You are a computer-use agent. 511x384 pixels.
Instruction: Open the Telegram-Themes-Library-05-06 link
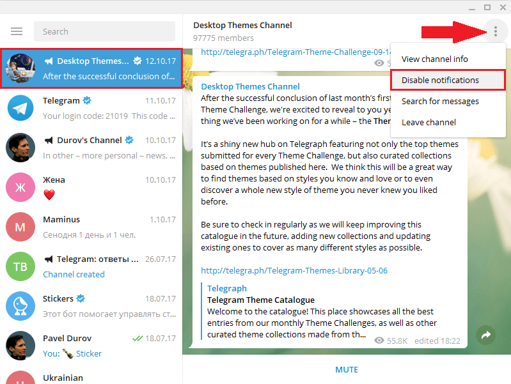(294, 271)
